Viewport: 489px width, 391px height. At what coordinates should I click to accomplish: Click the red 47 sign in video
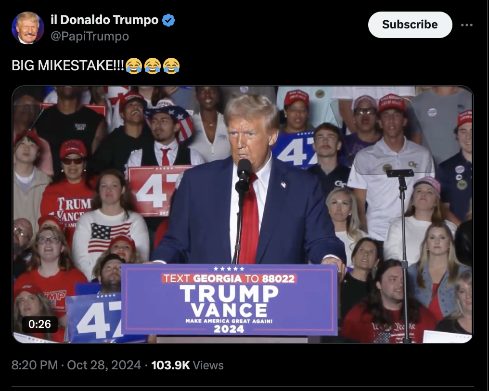tap(156, 190)
